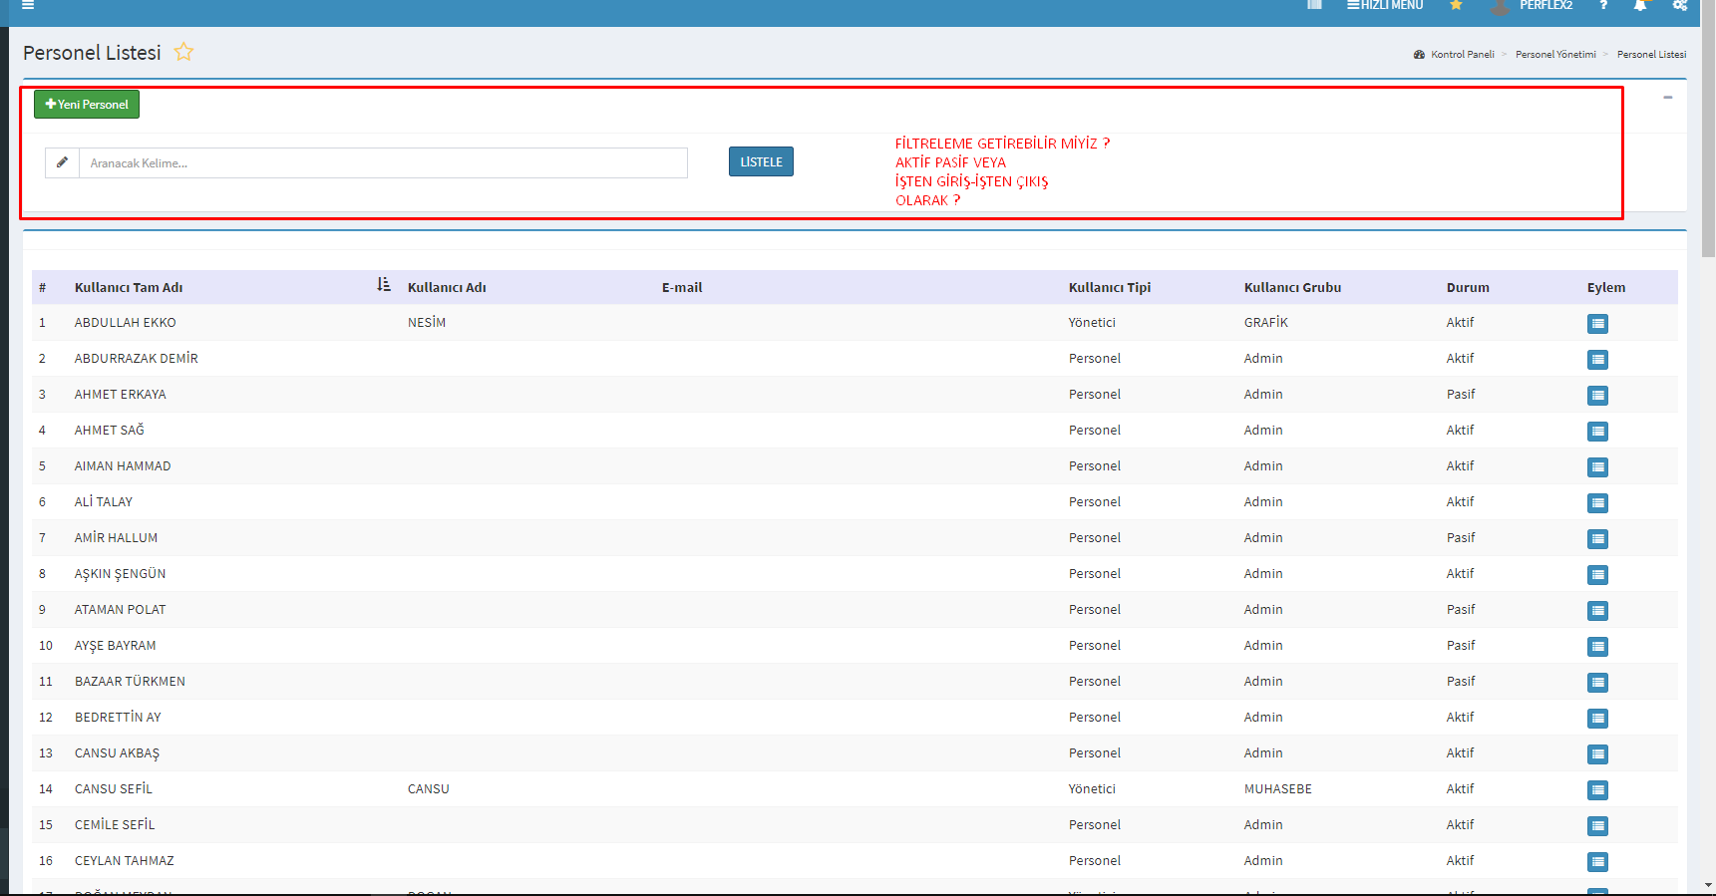This screenshot has height=896, width=1716.
Task: Click action icon for BAZAAR TÜRKMEN
Action: tap(1597, 683)
